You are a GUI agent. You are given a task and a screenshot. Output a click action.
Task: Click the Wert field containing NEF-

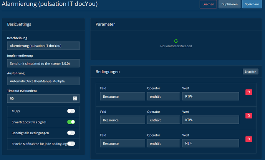tap(210, 143)
